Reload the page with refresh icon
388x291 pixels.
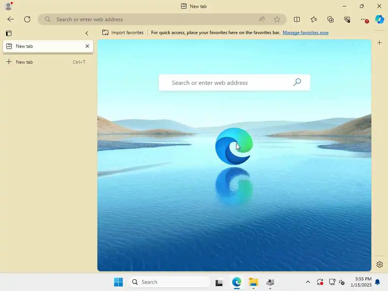pos(27,19)
